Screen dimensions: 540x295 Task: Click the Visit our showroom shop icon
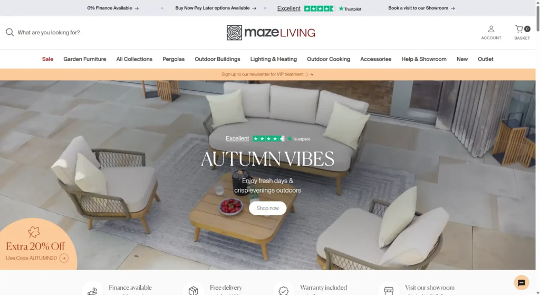pyautogui.click(x=389, y=291)
